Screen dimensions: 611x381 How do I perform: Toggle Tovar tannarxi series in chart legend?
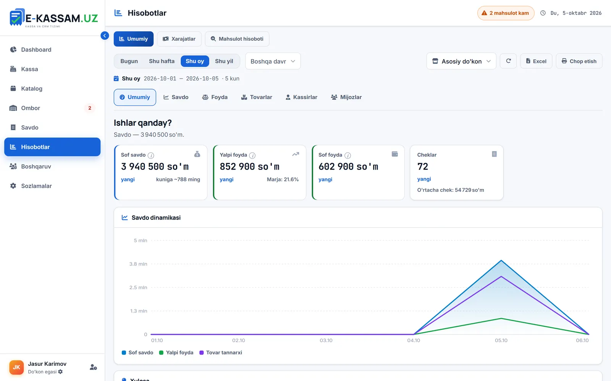coord(221,353)
